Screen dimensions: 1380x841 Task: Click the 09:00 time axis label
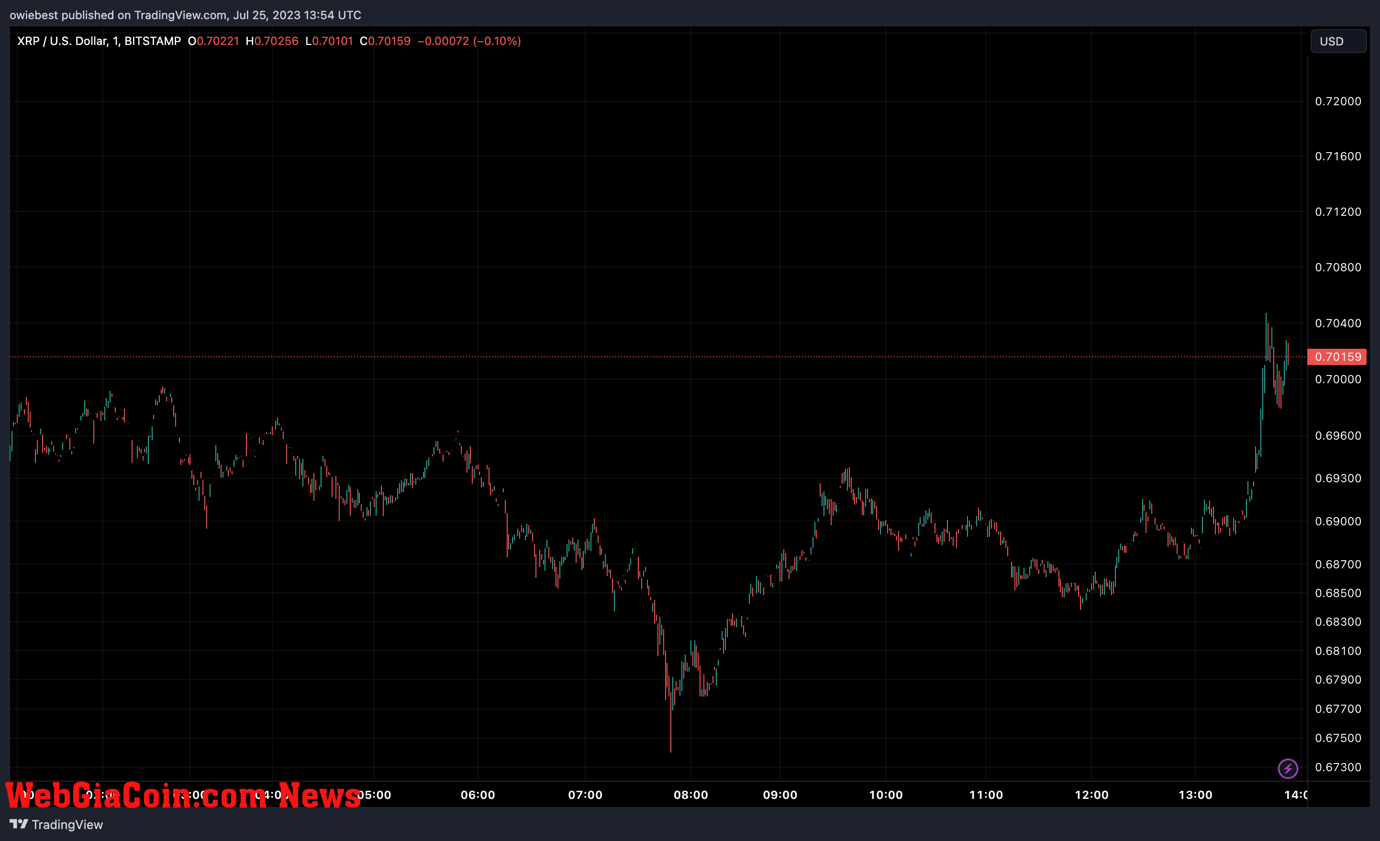(x=780, y=795)
